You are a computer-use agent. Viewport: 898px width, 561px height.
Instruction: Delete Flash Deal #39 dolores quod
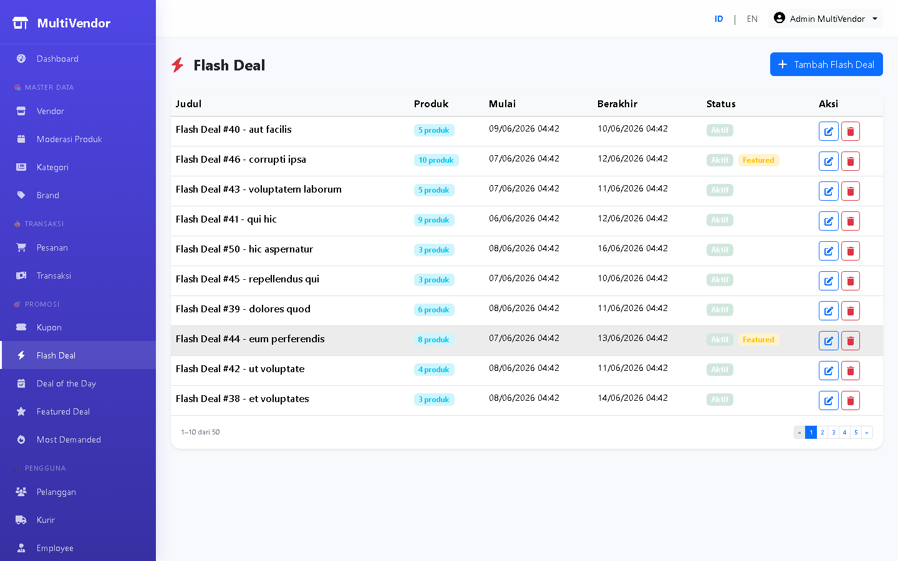click(x=851, y=311)
